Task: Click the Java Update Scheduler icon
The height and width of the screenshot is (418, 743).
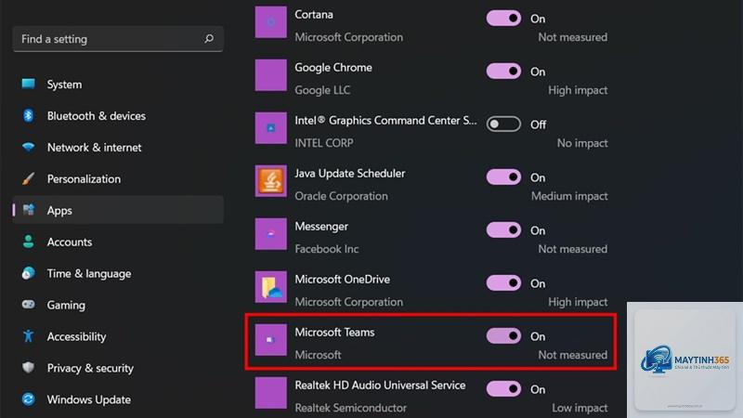Action: pyautogui.click(x=270, y=180)
